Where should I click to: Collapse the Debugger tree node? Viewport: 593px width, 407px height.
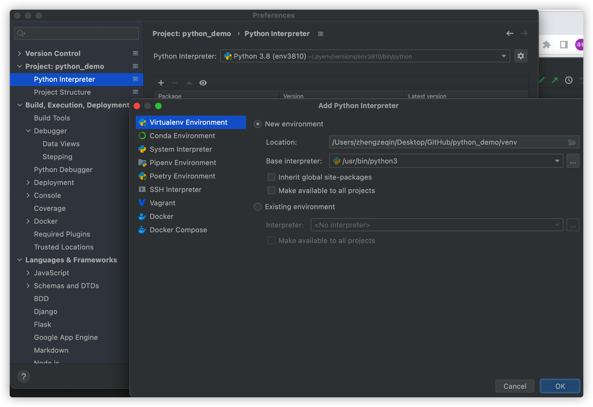pos(28,131)
